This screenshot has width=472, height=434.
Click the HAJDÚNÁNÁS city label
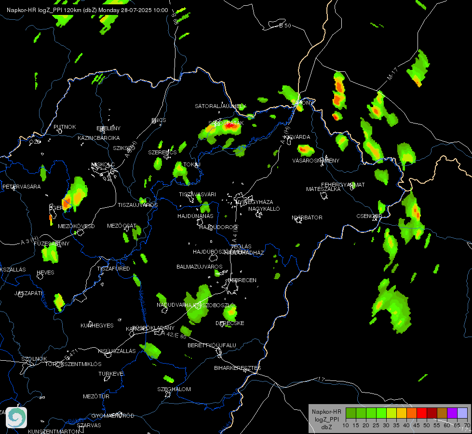pyautogui.click(x=195, y=216)
